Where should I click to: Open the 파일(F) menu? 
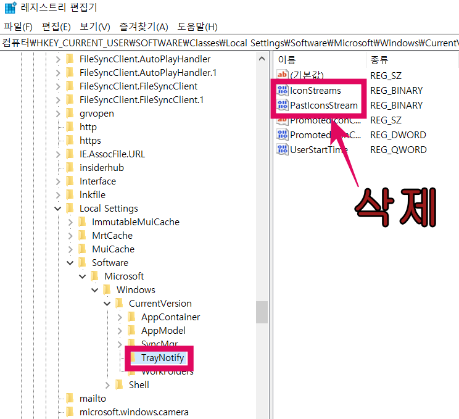(18, 27)
